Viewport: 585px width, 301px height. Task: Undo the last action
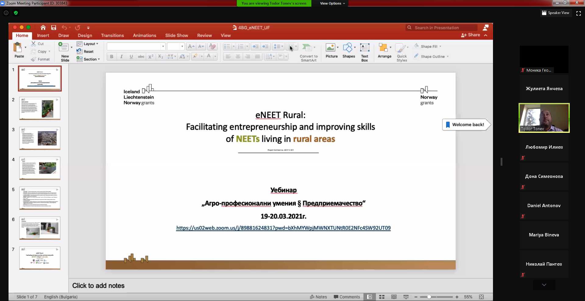(64, 27)
